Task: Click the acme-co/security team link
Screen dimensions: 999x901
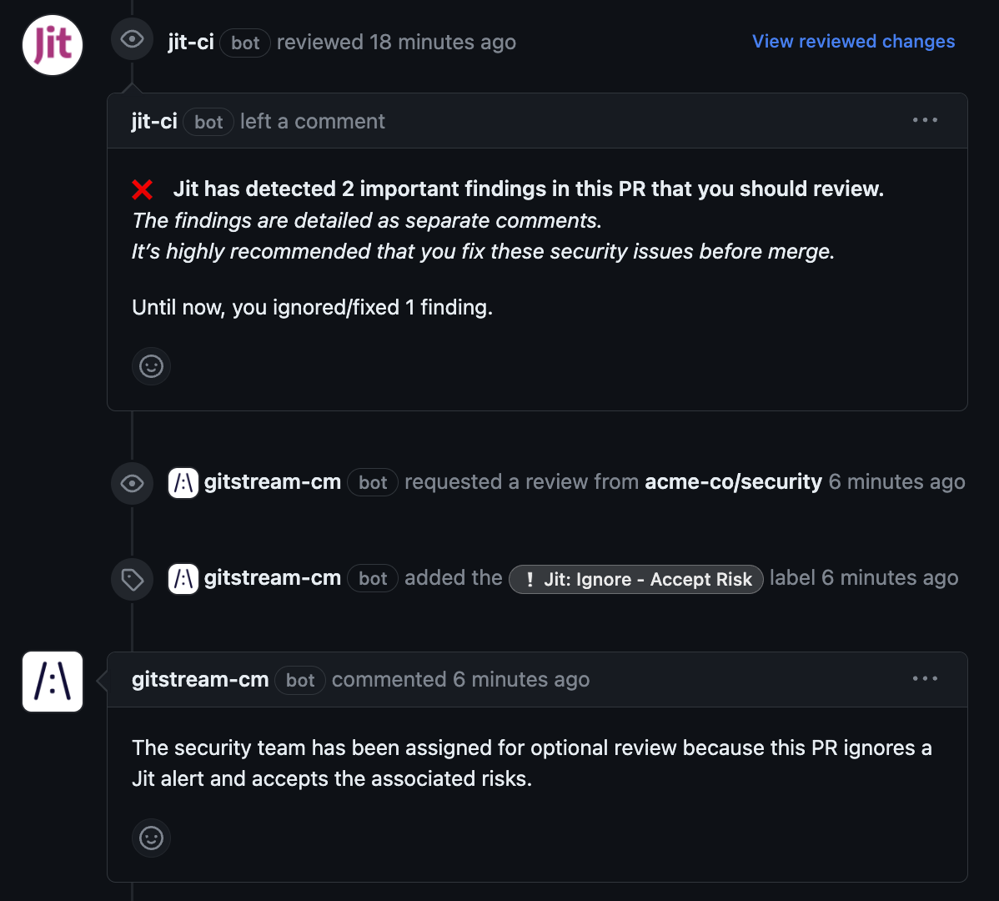Action: click(x=733, y=481)
